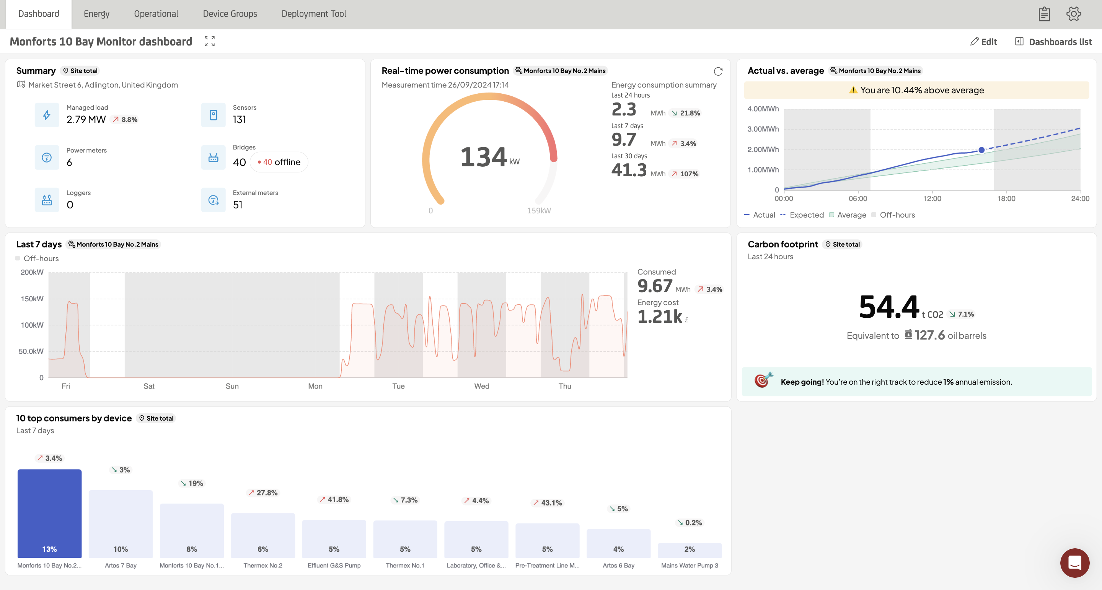Click the fullscreen expand icon beside dashboard title

209,41
